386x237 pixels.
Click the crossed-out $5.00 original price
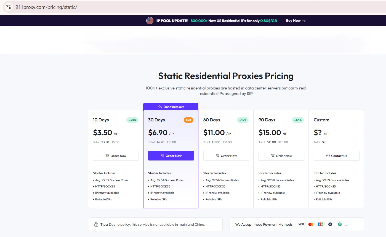click(115, 142)
